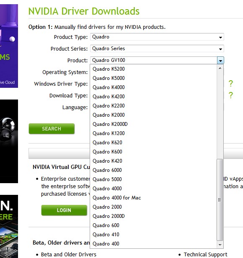Viewport: 243px width, 258px height.
Task: Click the green LOGIN button
Action: click(64, 210)
